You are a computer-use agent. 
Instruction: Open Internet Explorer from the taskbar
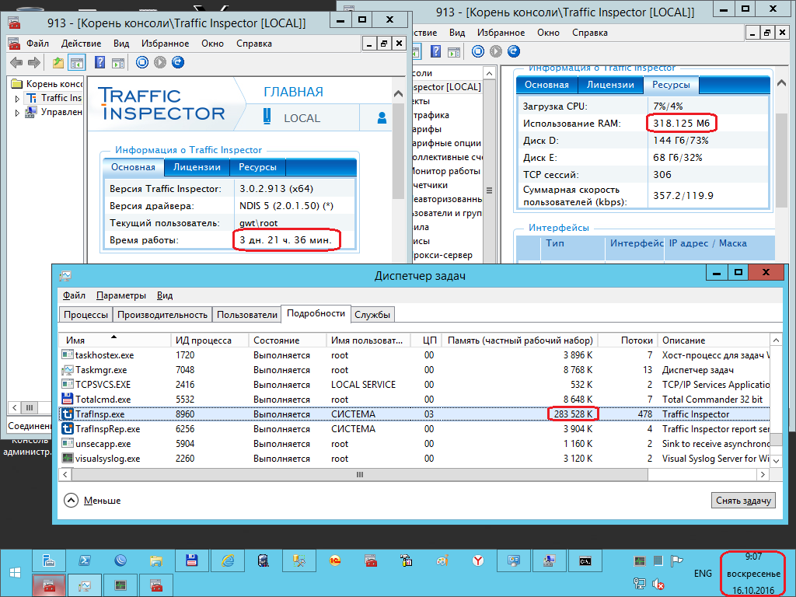coord(228,561)
